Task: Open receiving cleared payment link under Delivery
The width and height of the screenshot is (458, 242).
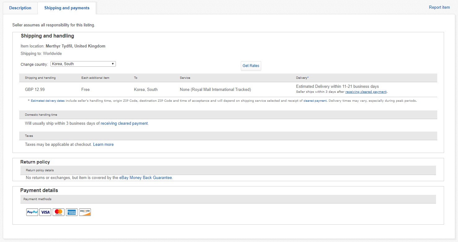Action: pos(366,92)
